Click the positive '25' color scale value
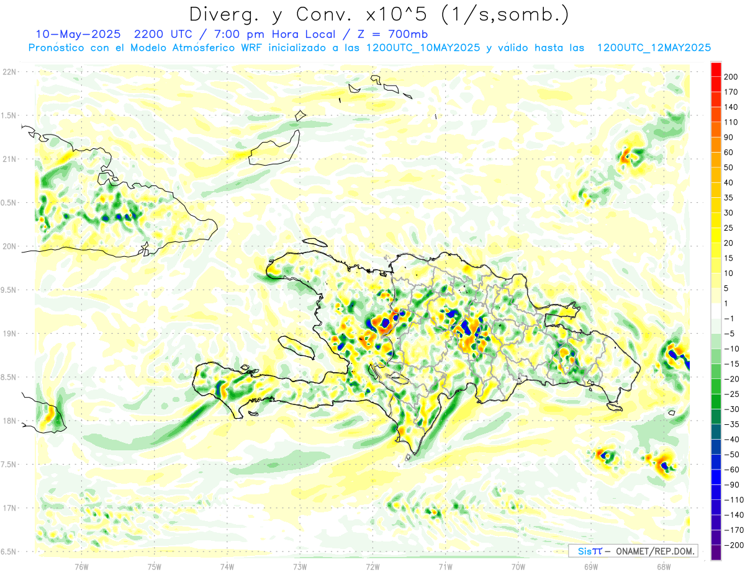 click(729, 228)
